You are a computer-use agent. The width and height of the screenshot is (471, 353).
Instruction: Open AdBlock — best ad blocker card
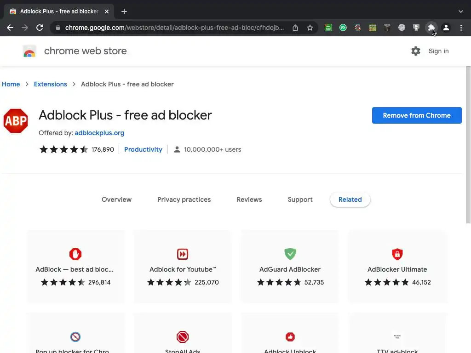coord(75,267)
